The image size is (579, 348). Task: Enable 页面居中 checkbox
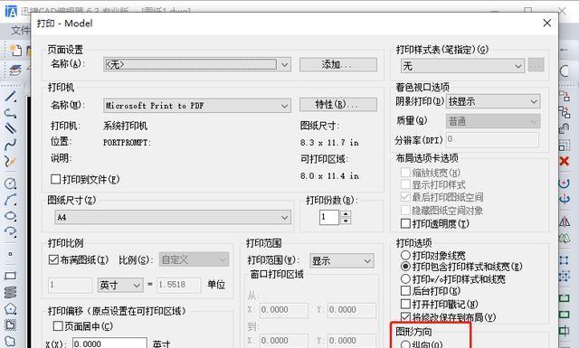(x=58, y=326)
